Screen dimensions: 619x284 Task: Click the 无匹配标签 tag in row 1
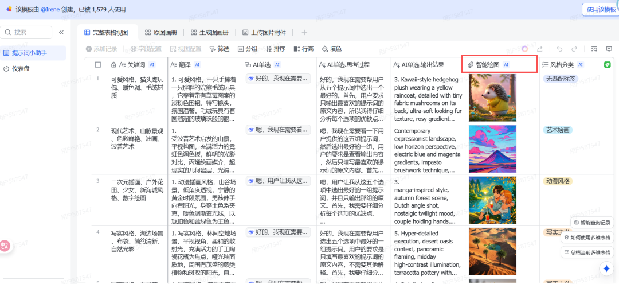click(x=560, y=79)
